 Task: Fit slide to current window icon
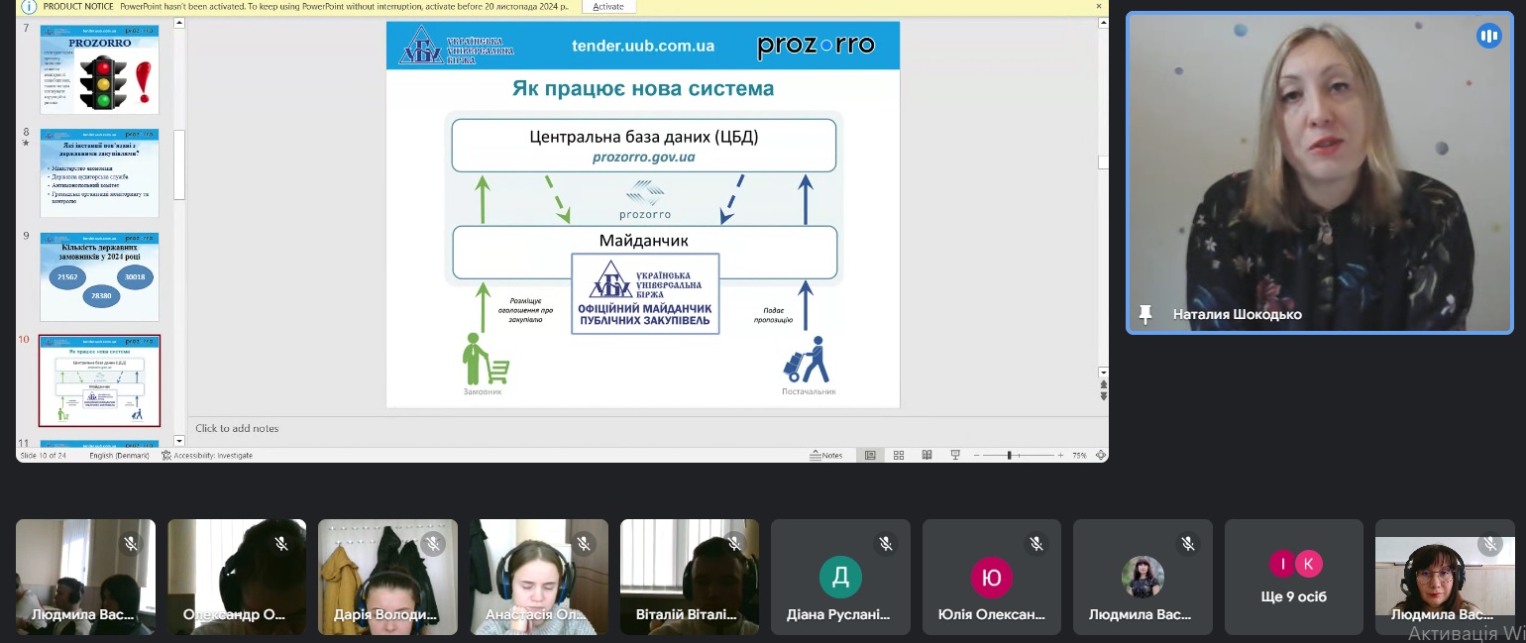(x=1101, y=456)
